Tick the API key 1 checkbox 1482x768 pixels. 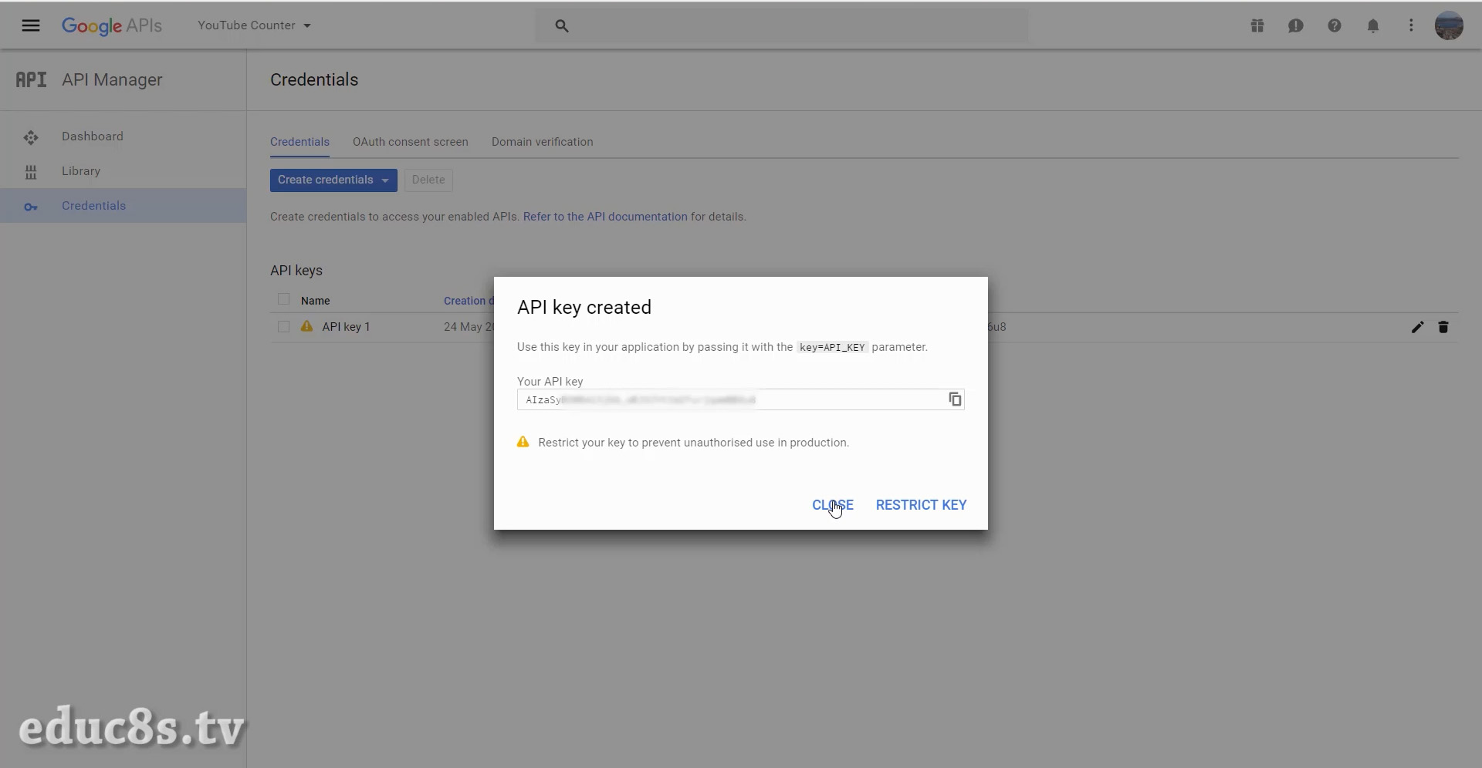tap(283, 327)
